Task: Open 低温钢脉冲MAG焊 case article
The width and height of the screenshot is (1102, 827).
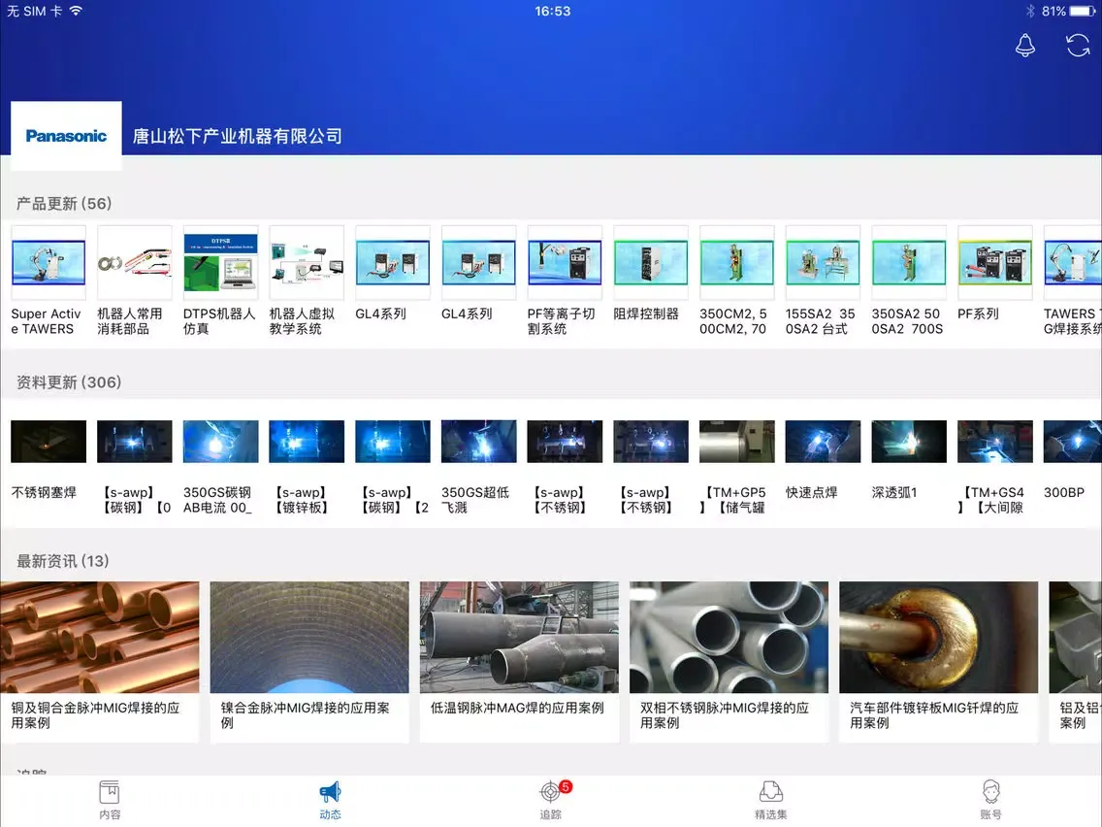Action: [519, 638]
